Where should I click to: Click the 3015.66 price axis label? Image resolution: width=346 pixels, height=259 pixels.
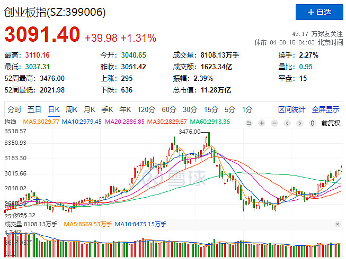15,173
